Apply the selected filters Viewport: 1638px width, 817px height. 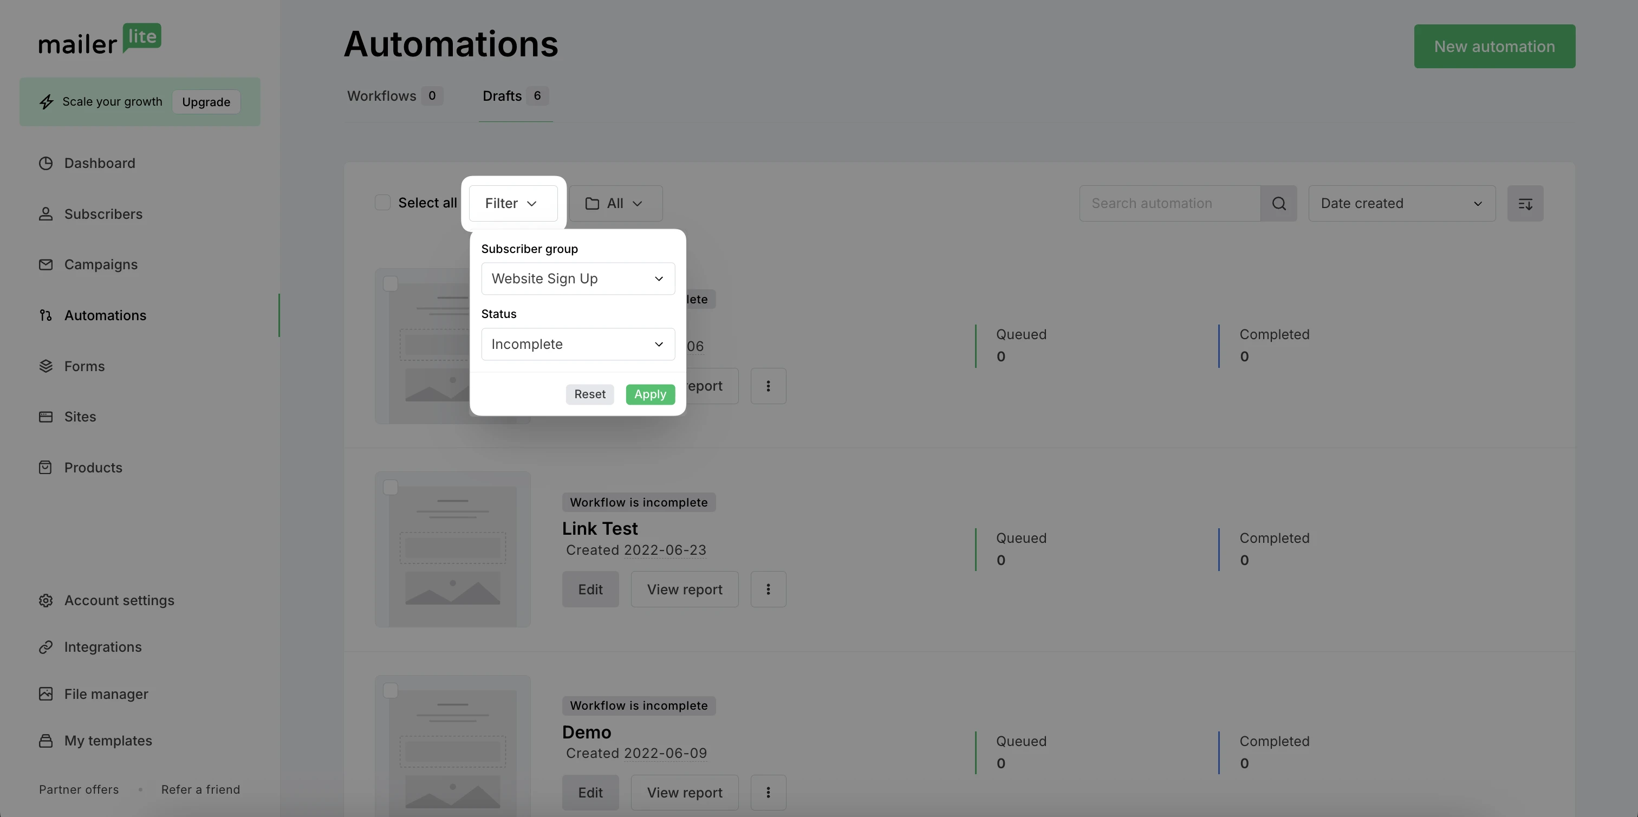(650, 395)
